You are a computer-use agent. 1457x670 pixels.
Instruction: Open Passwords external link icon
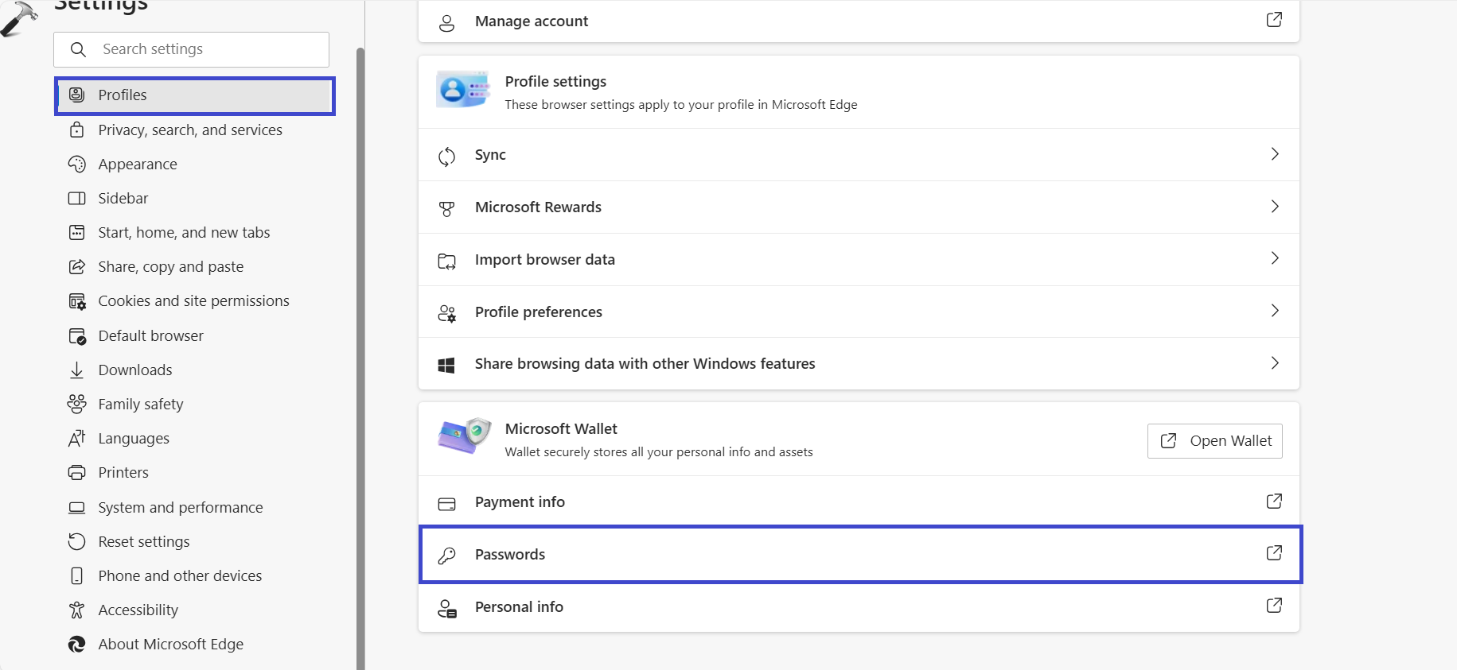pos(1273,553)
